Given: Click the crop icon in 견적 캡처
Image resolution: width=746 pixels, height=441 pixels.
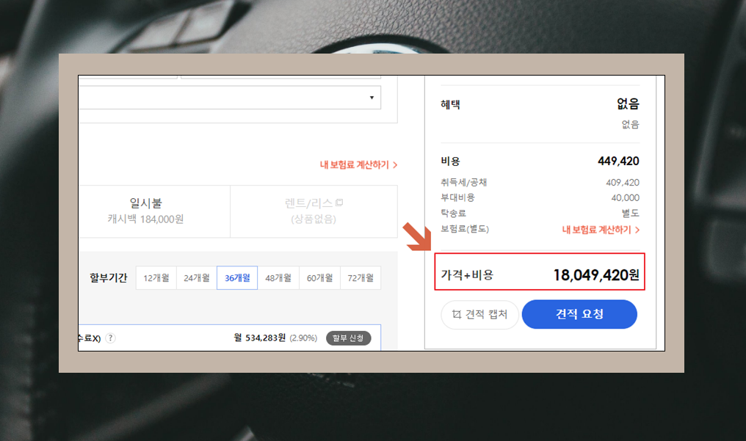Looking at the screenshot, I should [x=457, y=314].
